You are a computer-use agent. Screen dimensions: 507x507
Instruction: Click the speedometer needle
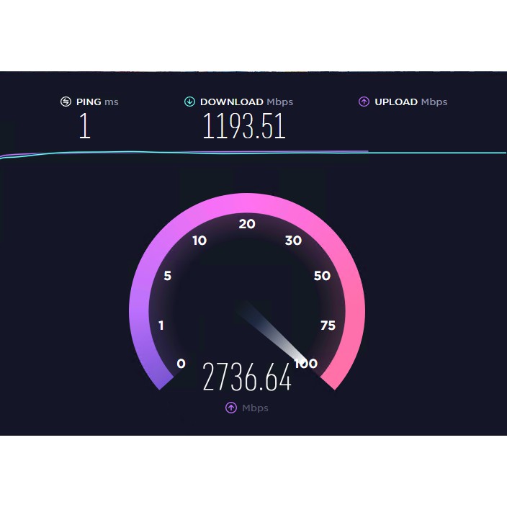click(271, 331)
